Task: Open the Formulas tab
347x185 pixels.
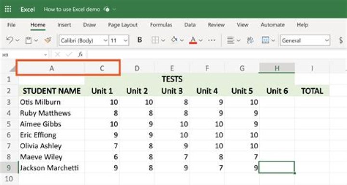Action: 161,25
